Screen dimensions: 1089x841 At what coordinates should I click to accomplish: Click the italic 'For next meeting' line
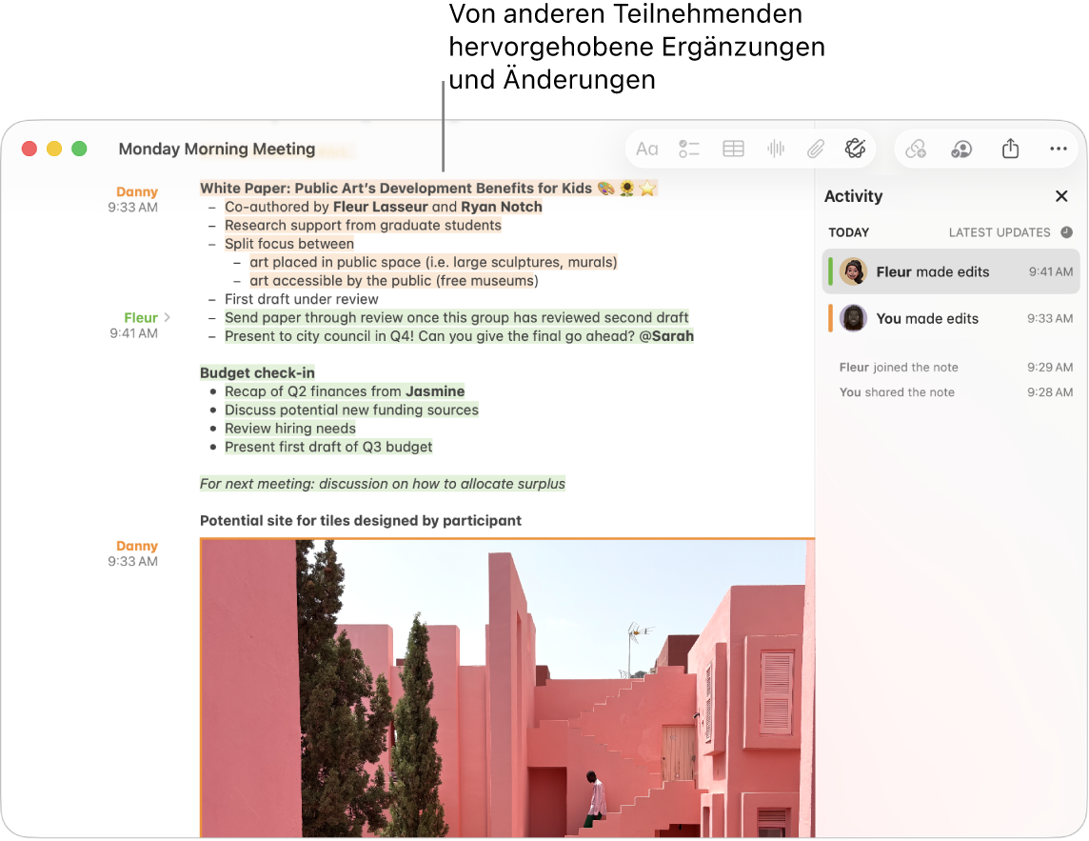coord(383,484)
